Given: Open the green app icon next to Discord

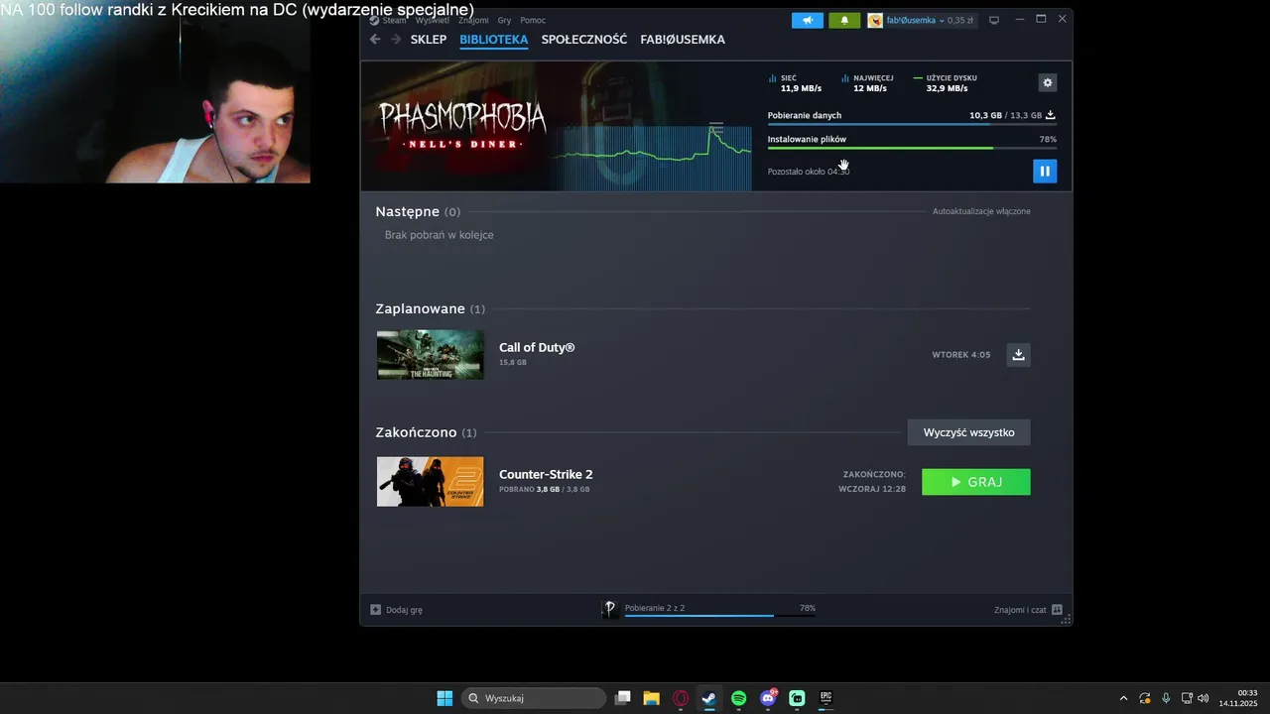Looking at the screenshot, I should [797, 698].
